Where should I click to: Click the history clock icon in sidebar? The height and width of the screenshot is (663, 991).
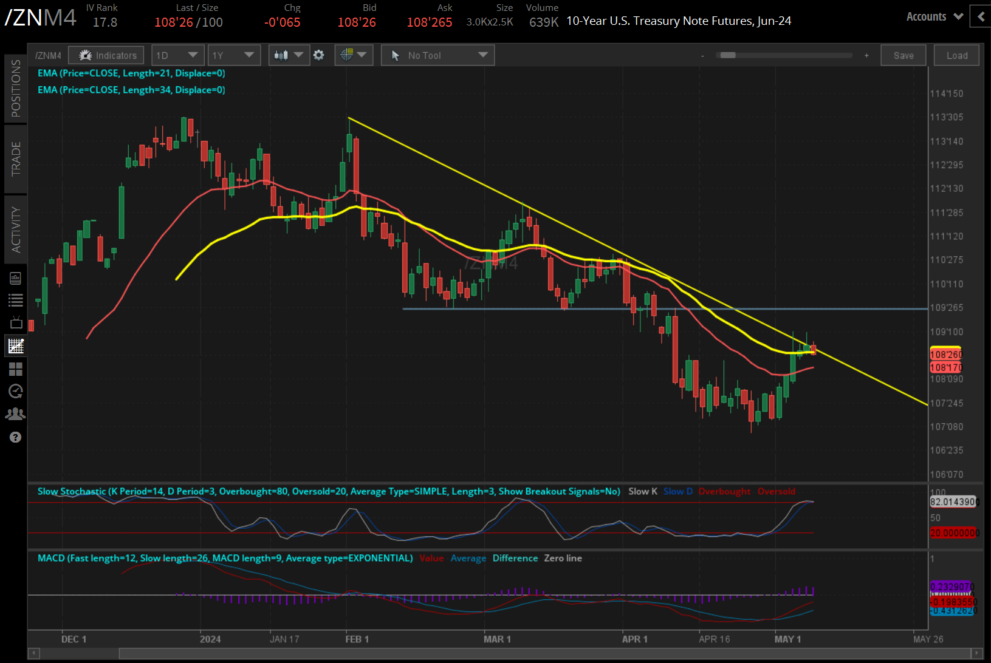tap(15, 391)
